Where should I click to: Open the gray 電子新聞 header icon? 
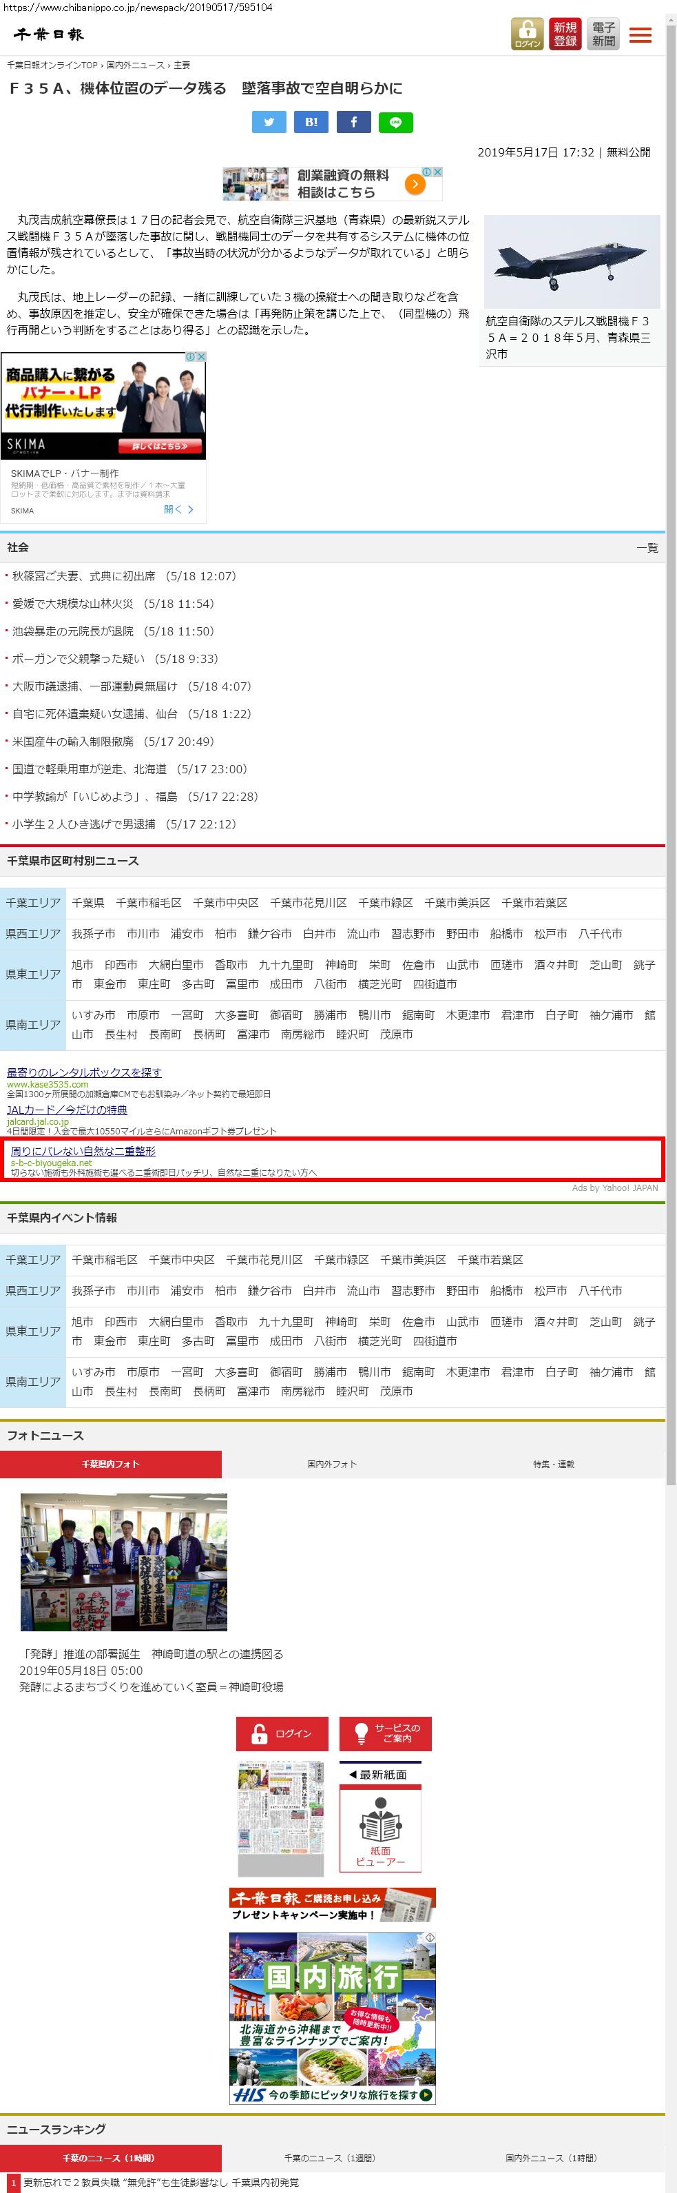(604, 34)
